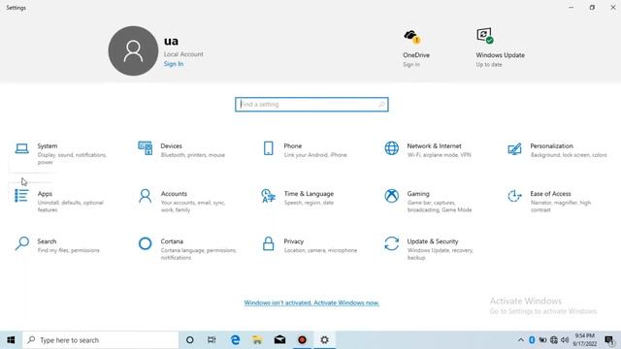Click the Windows Update label
The image size is (621, 349).
501,55
